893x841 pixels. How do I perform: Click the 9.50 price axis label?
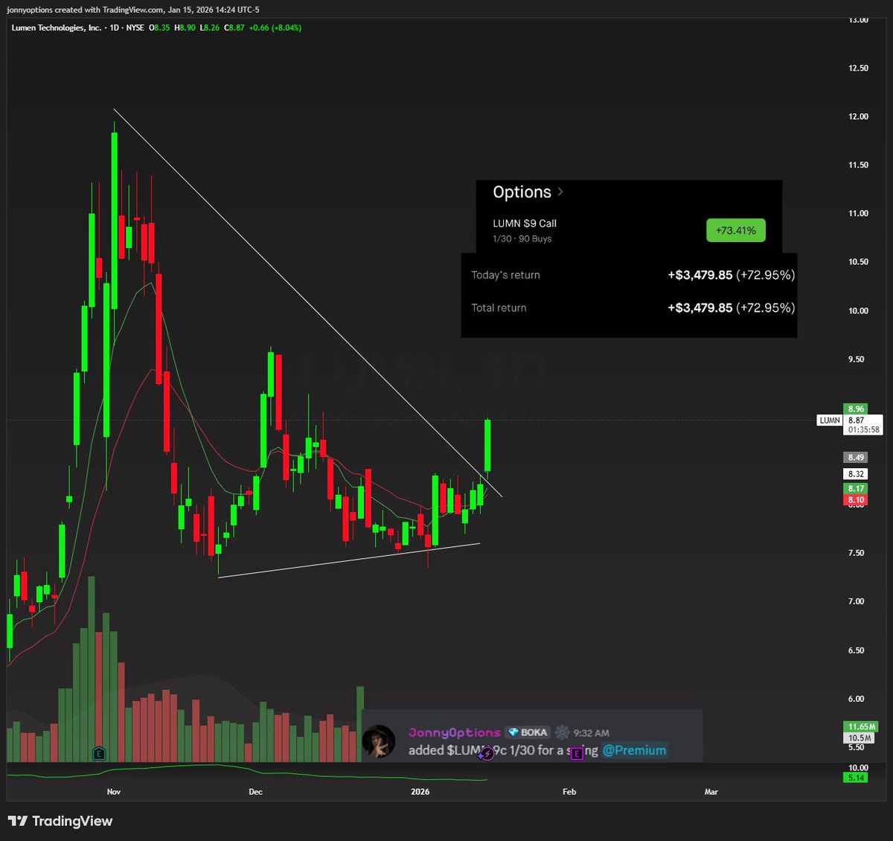pyautogui.click(x=857, y=359)
